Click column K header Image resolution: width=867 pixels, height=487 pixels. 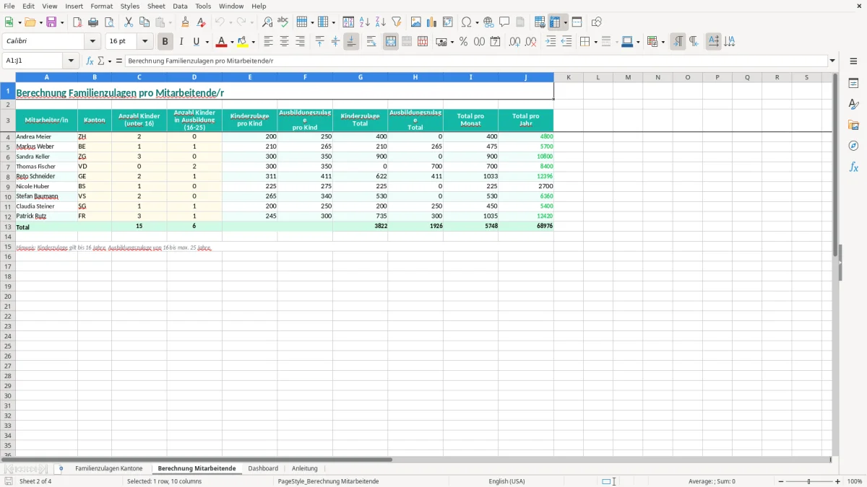[x=569, y=77]
